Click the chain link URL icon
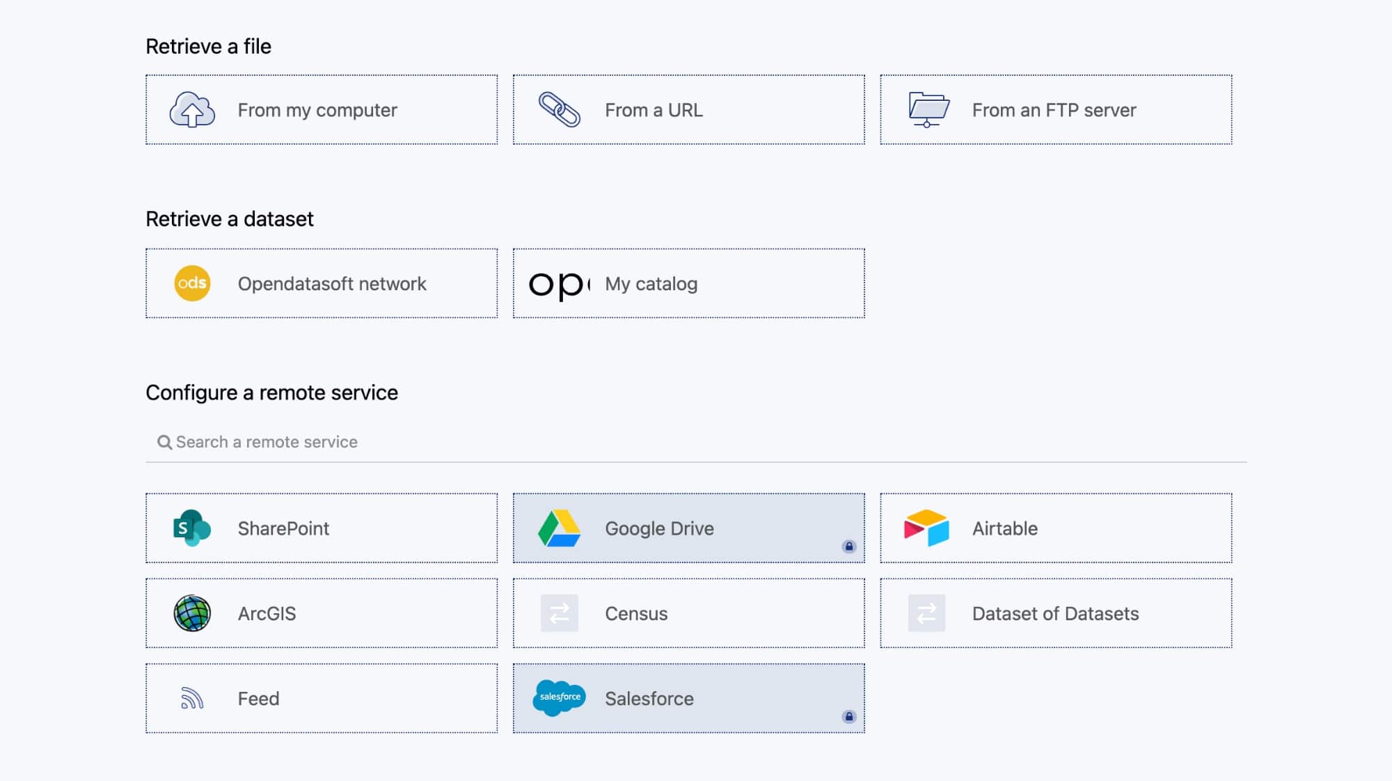This screenshot has width=1392, height=781. (559, 110)
